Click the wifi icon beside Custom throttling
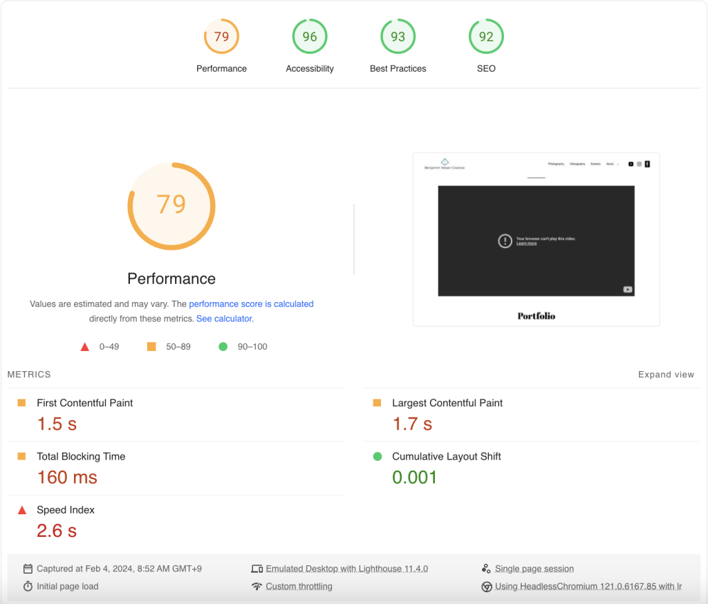 point(257,586)
